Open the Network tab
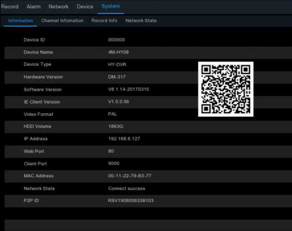292x231 pixels. click(59, 7)
